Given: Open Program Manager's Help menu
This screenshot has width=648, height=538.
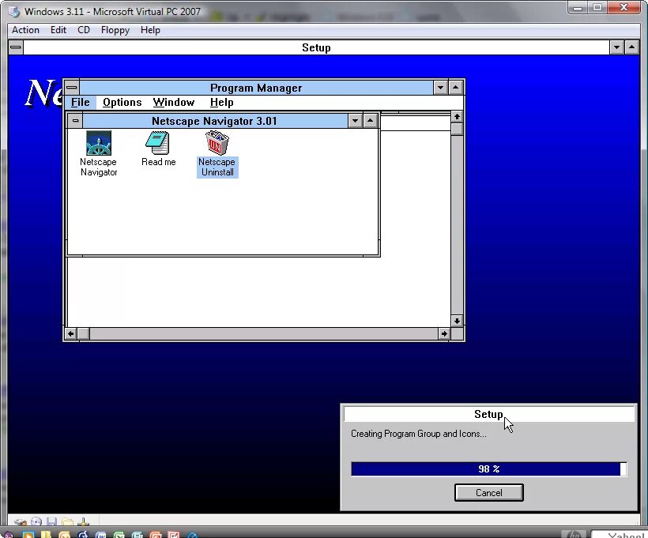Looking at the screenshot, I should point(222,102).
